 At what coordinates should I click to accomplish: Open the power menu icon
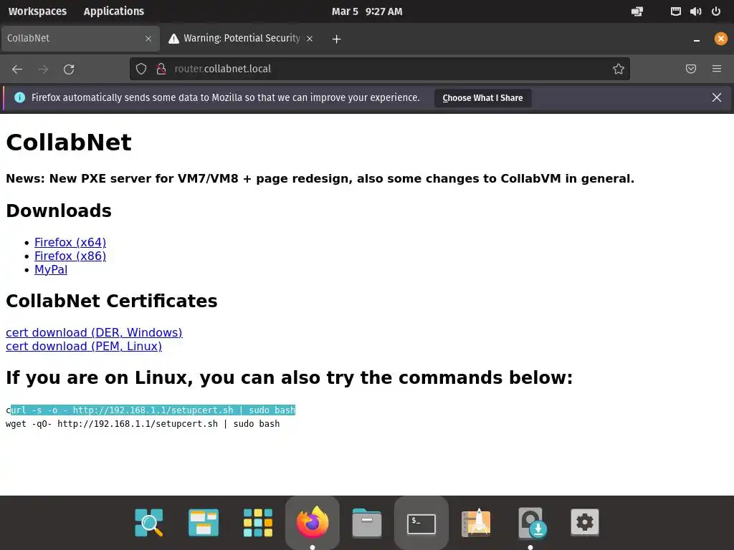[x=716, y=11]
